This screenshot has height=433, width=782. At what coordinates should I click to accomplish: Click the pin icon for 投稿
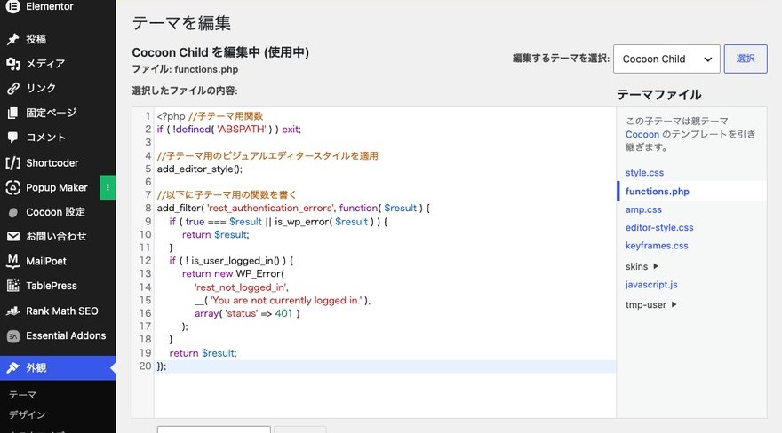pyautogui.click(x=13, y=39)
